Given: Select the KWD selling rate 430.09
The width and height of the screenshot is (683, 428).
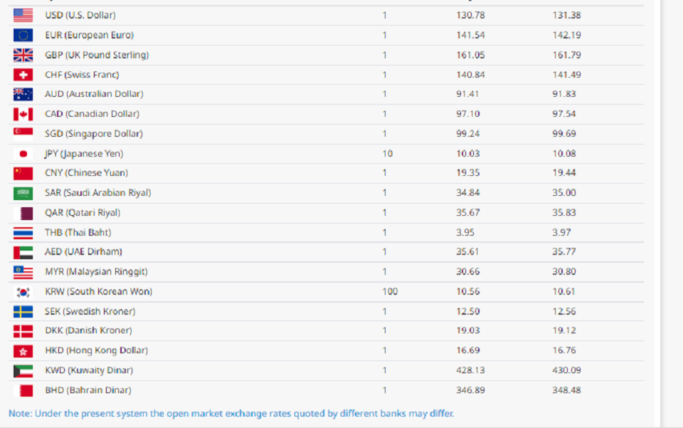Looking at the screenshot, I should pos(567,370).
